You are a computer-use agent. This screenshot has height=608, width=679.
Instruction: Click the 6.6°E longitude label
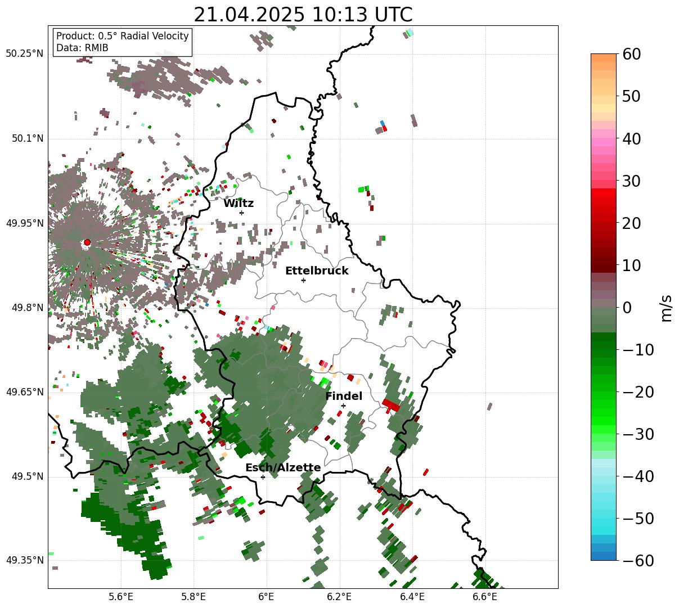(485, 597)
